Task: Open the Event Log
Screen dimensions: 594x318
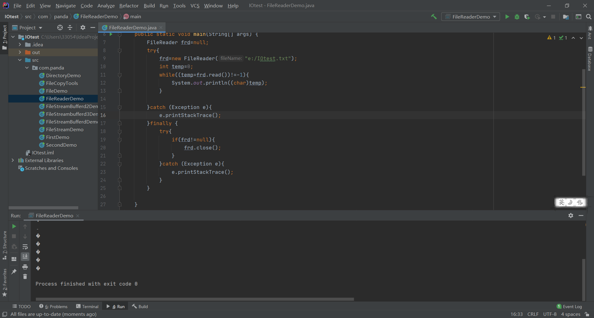Action: 569,306
